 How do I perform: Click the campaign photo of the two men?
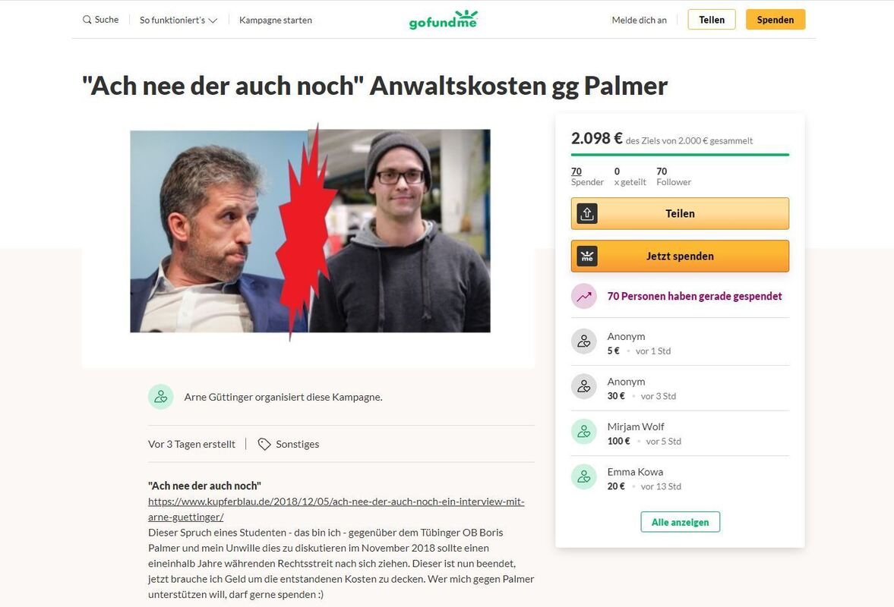(310, 231)
